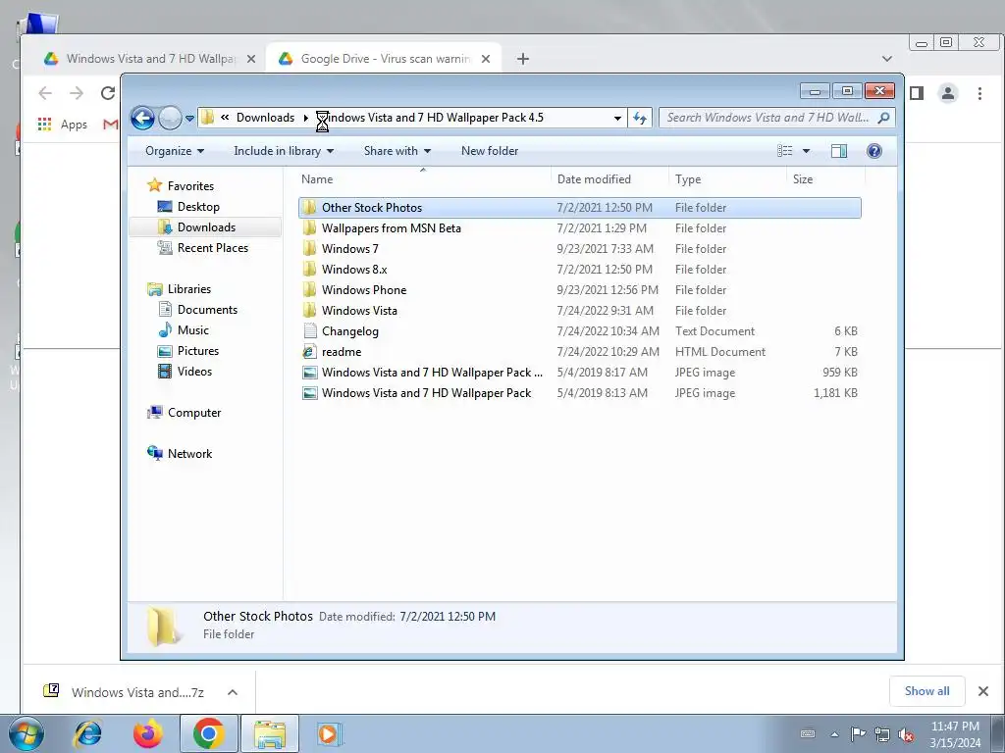The width and height of the screenshot is (1005, 753).
Task: Open the Chrome three-dot menu
Action: point(979,93)
